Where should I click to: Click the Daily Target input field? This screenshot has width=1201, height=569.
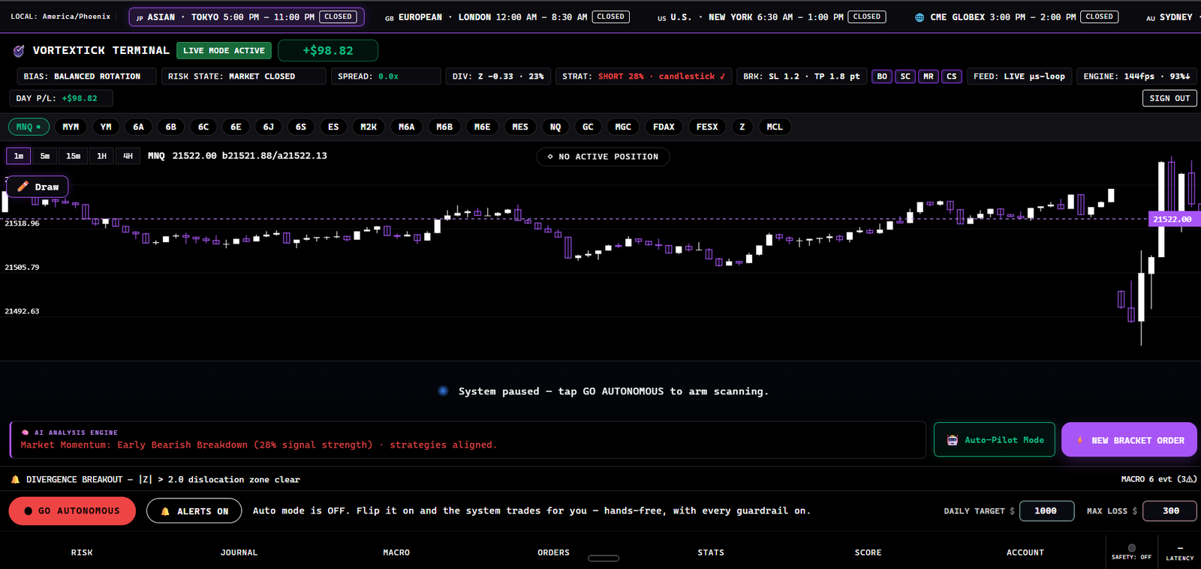(1046, 511)
